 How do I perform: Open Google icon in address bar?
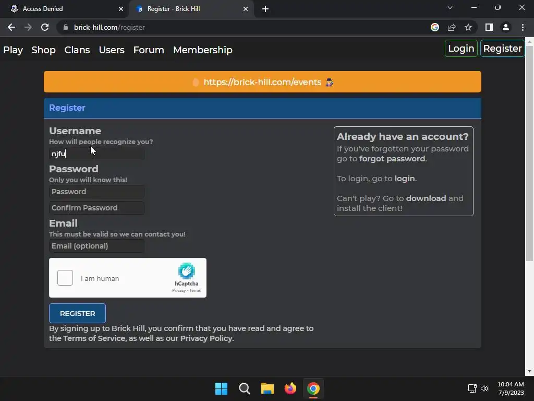pyautogui.click(x=434, y=27)
